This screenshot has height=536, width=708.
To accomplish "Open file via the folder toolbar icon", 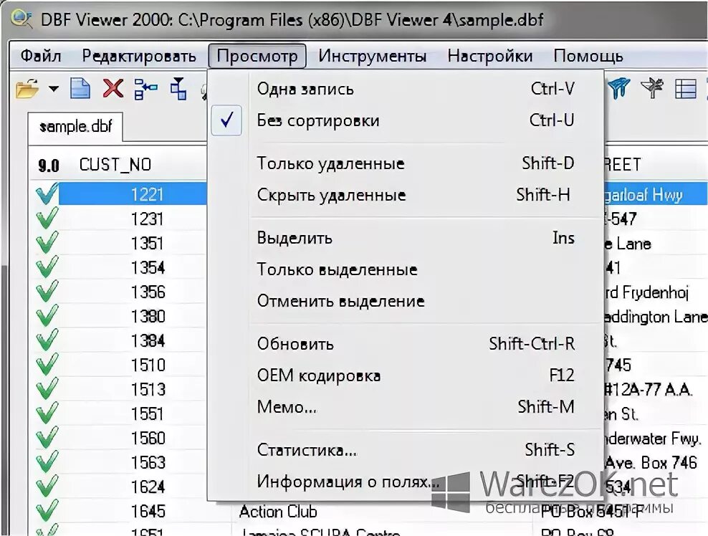I will click(27, 88).
